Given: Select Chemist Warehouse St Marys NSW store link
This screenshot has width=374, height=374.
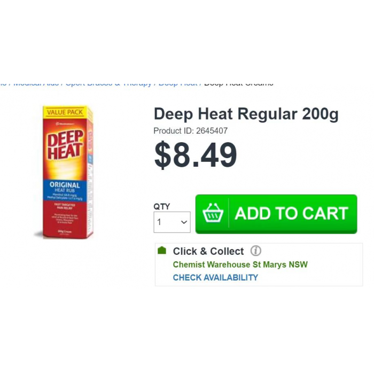Looking at the screenshot, I should [240, 264].
